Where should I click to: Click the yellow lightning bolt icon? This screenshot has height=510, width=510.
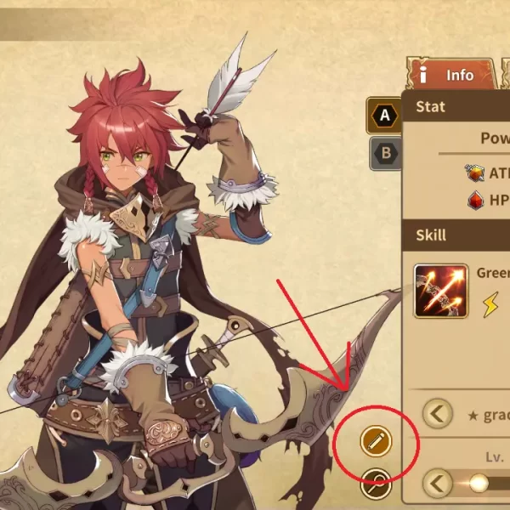[490, 304]
